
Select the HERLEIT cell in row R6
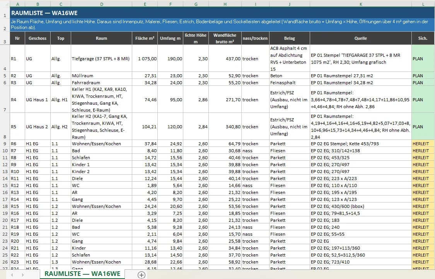[x=423, y=144]
